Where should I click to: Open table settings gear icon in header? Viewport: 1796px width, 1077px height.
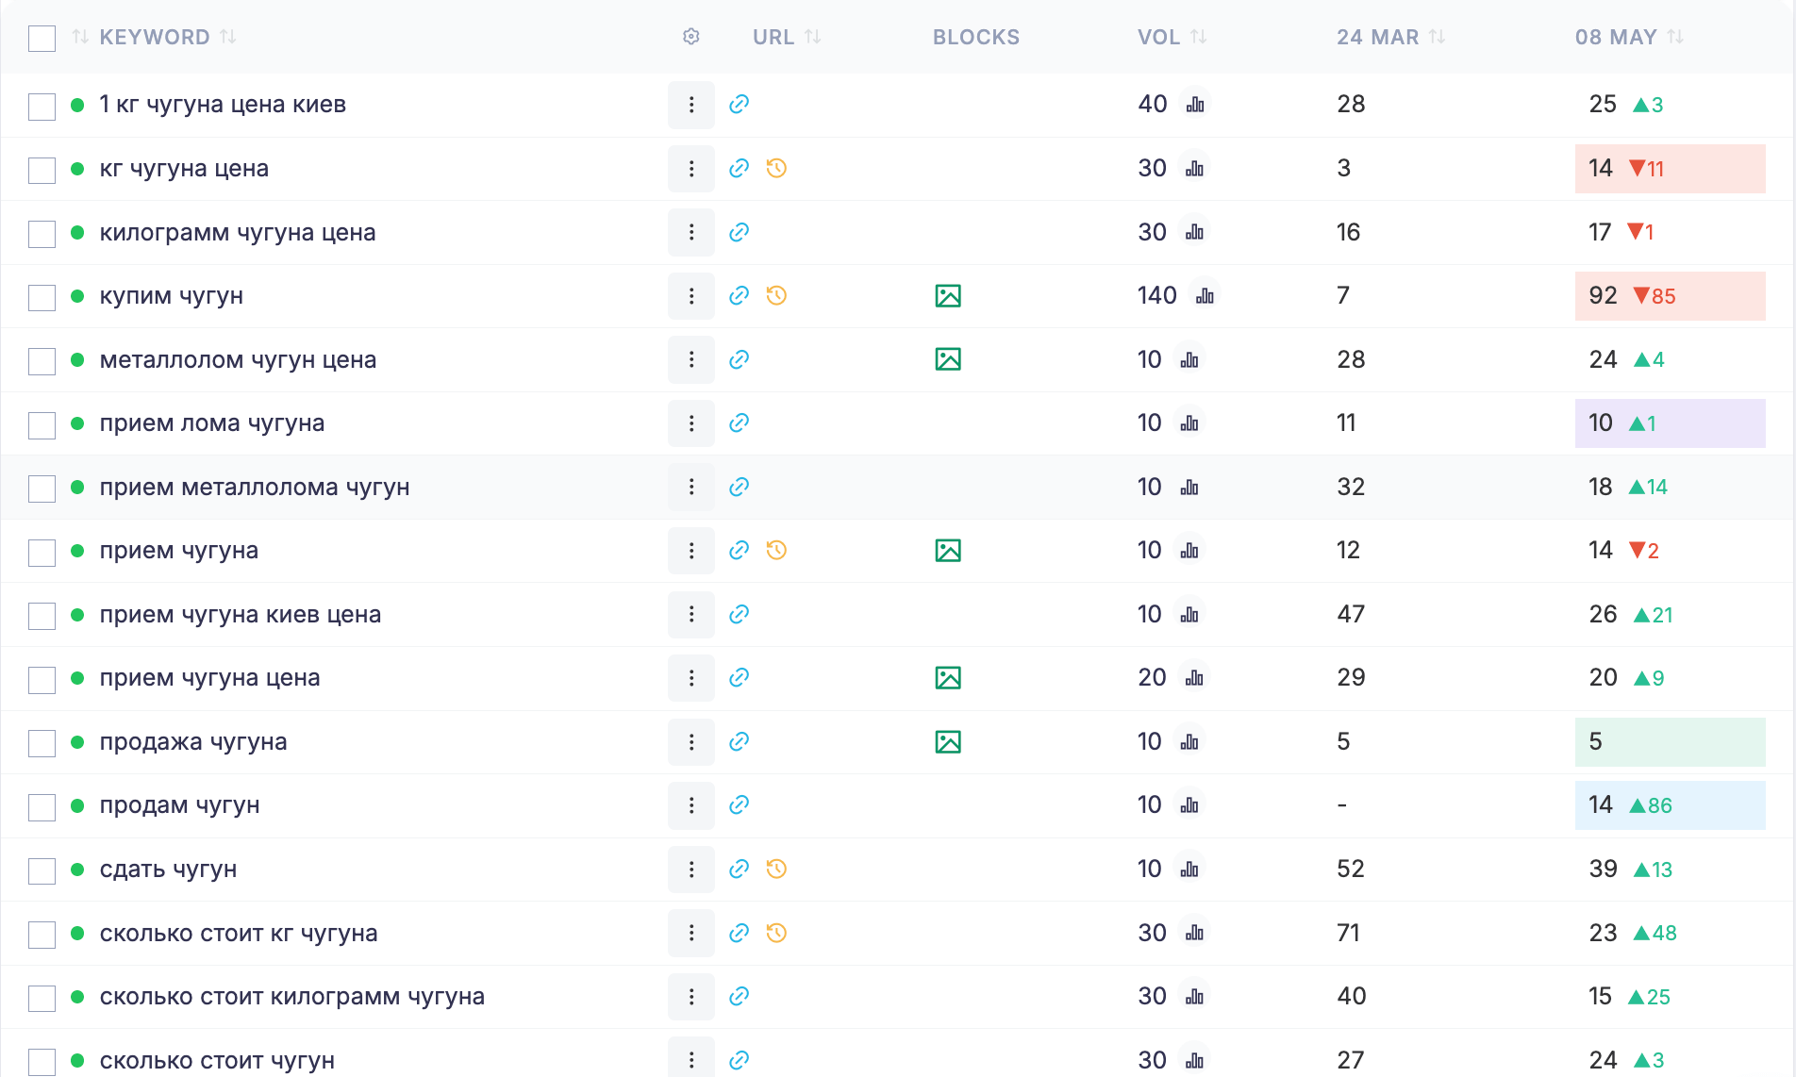(690, 37)
